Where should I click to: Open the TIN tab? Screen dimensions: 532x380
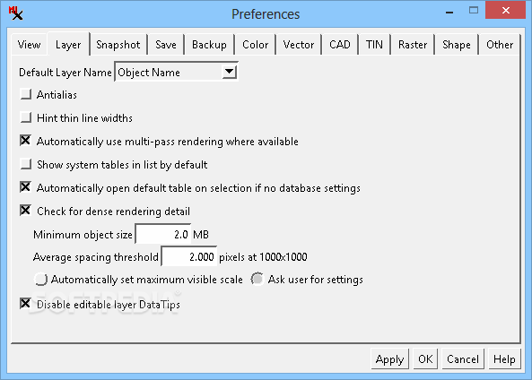374,45
